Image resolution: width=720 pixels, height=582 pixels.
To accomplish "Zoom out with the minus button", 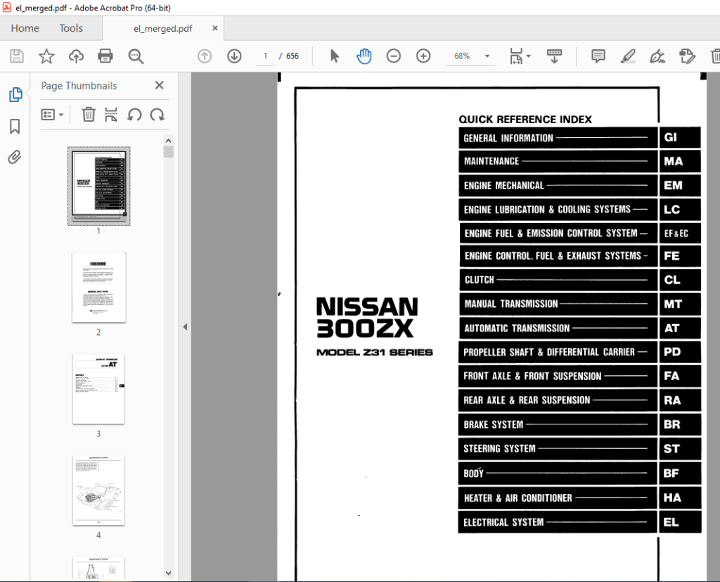I will pos(394,56).
